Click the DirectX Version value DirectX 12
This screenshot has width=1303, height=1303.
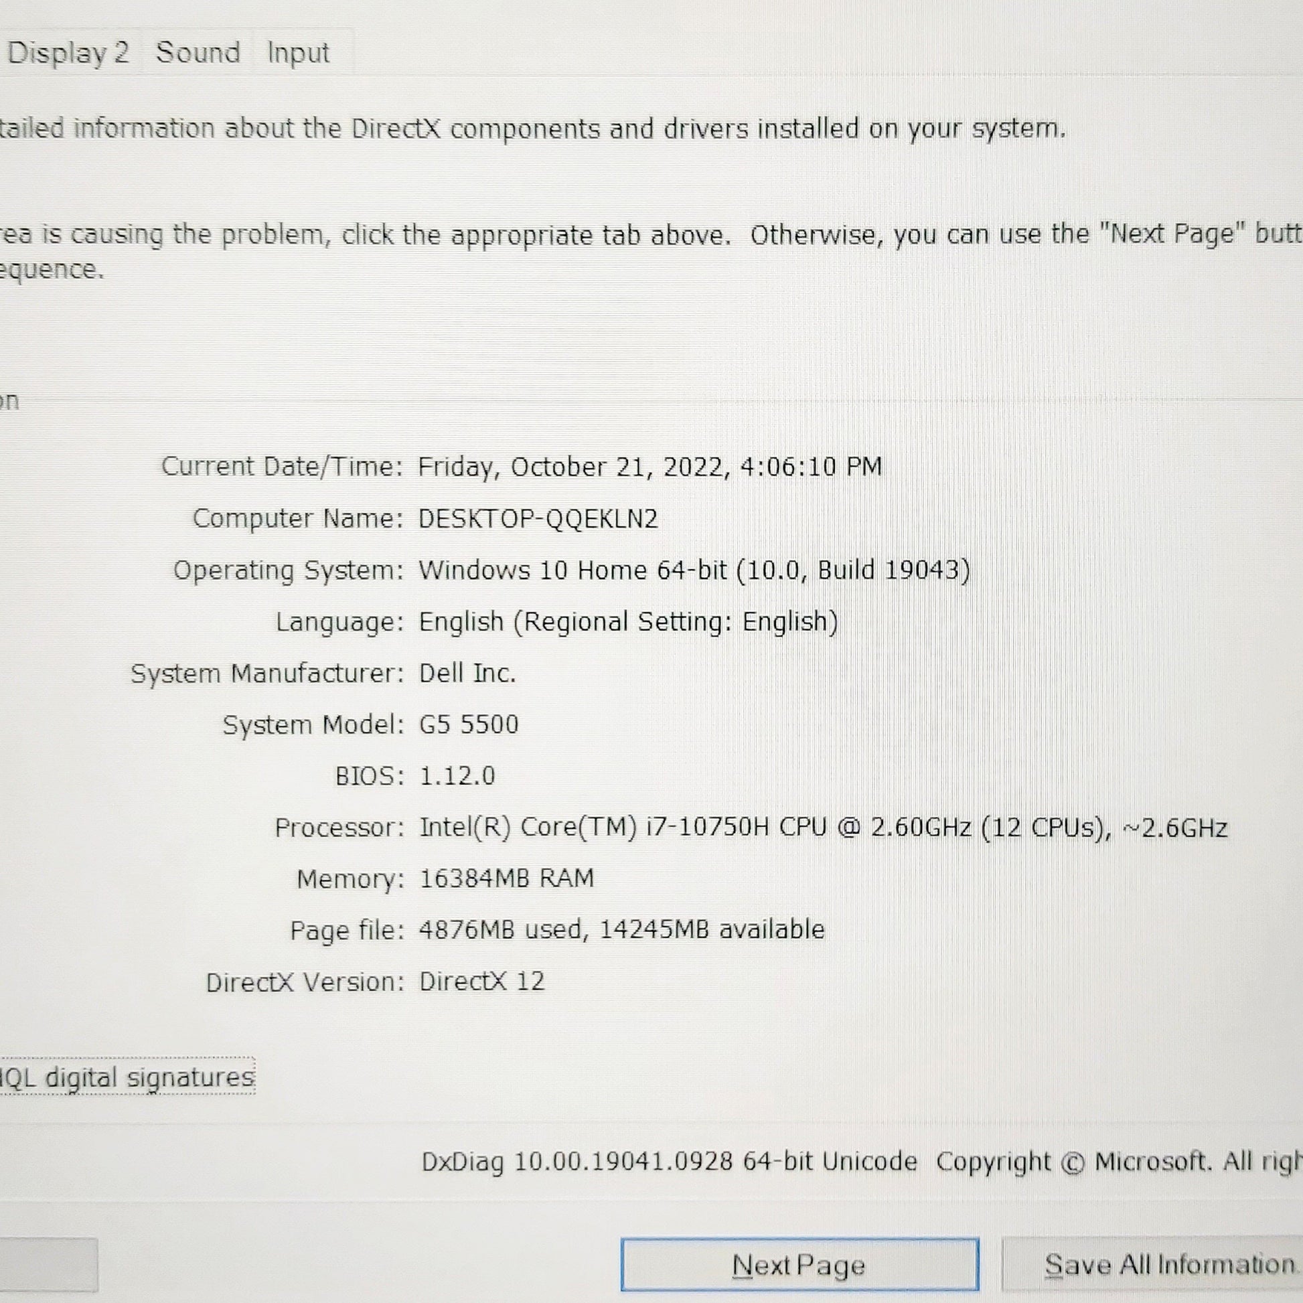click(x=481, y=982)
